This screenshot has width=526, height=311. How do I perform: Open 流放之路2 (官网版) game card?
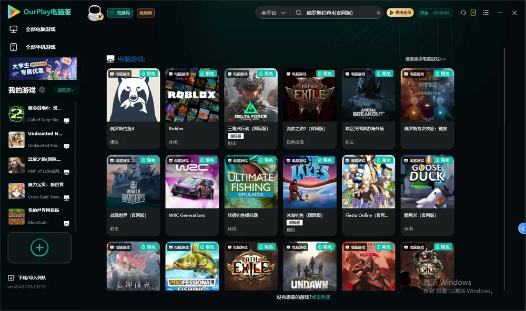point(310,109)
